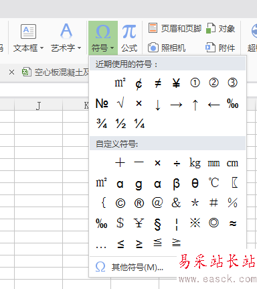This screenshot has width=257, height=289.
Task: Insert the copyright © symbol
Action: click(x=120, y=203)
